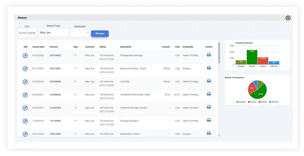Click the Transaction Amounts chart title
Image resolution: width=304 pixels, height=156 pixels.
pos(244,43)
